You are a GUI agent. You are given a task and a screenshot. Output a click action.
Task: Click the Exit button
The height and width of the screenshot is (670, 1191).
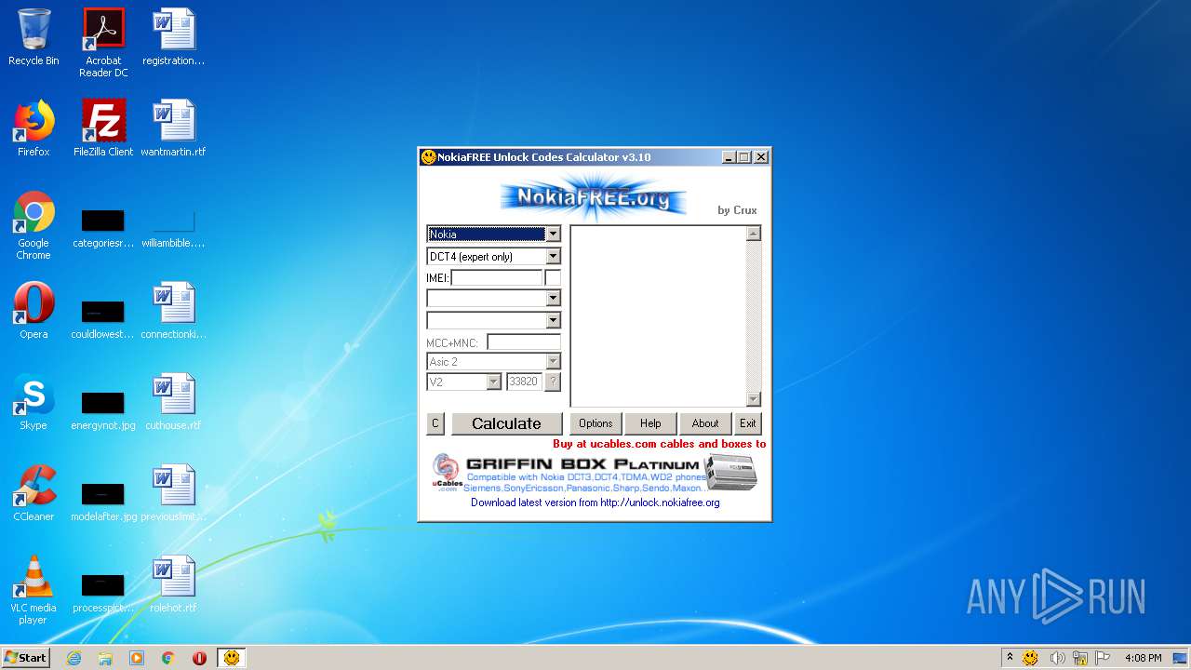point(748,423)
